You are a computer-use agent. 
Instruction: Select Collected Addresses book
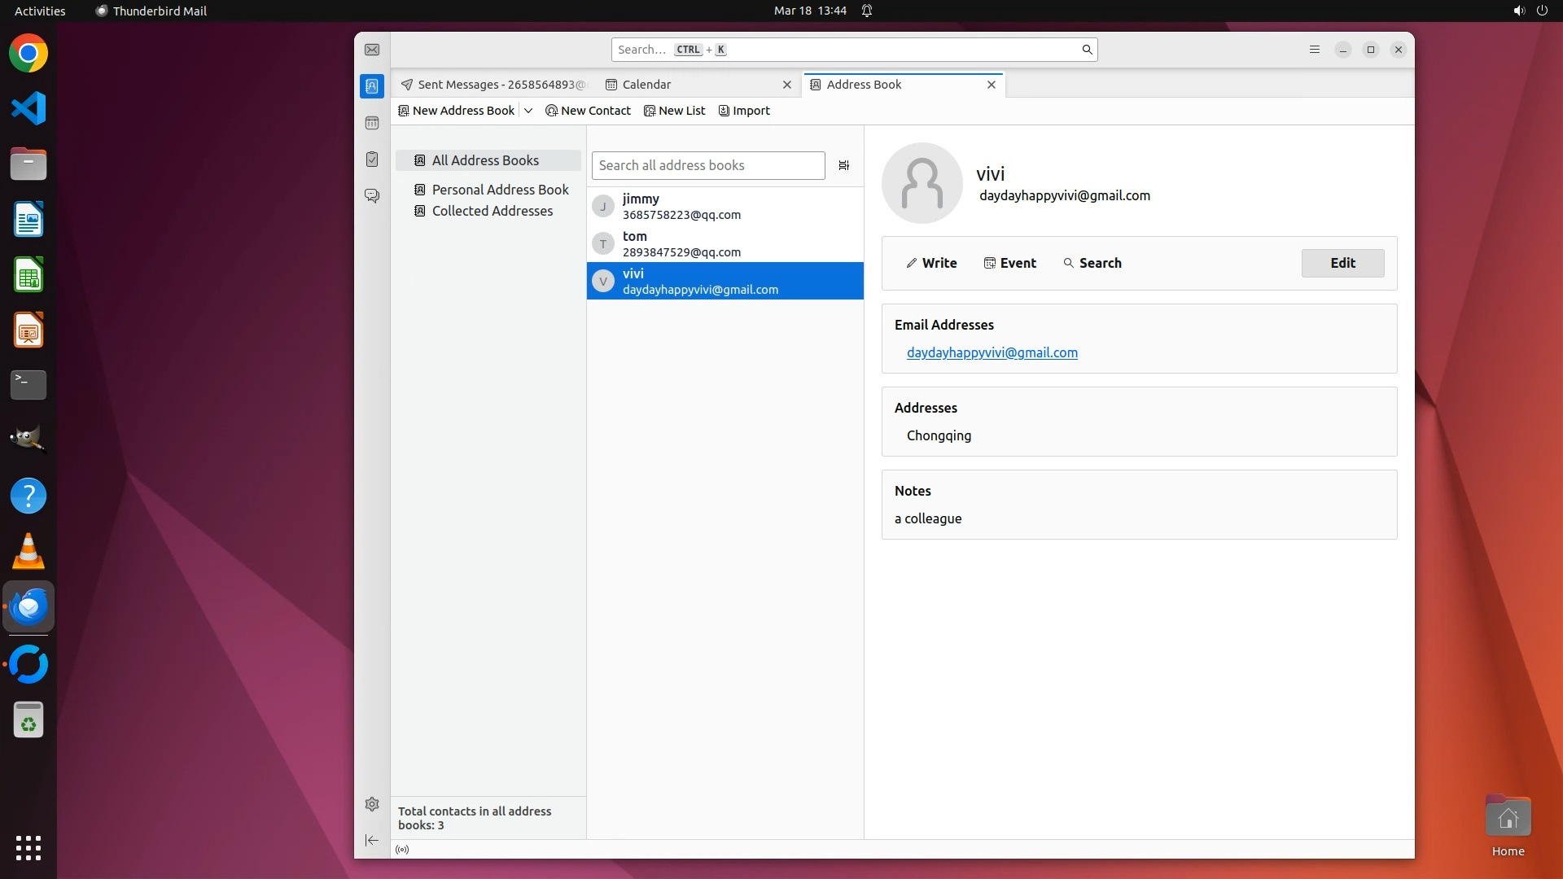click(492, 211)
